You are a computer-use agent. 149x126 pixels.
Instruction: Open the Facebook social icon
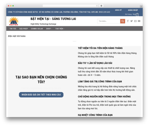[x=128, y=21]
